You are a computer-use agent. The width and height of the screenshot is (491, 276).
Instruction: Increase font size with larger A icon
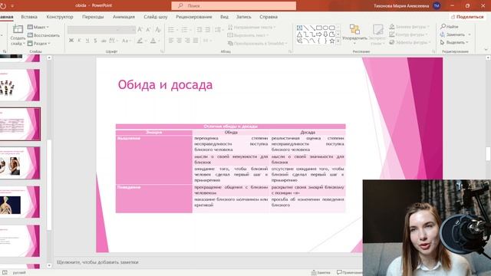coord(140,30)
